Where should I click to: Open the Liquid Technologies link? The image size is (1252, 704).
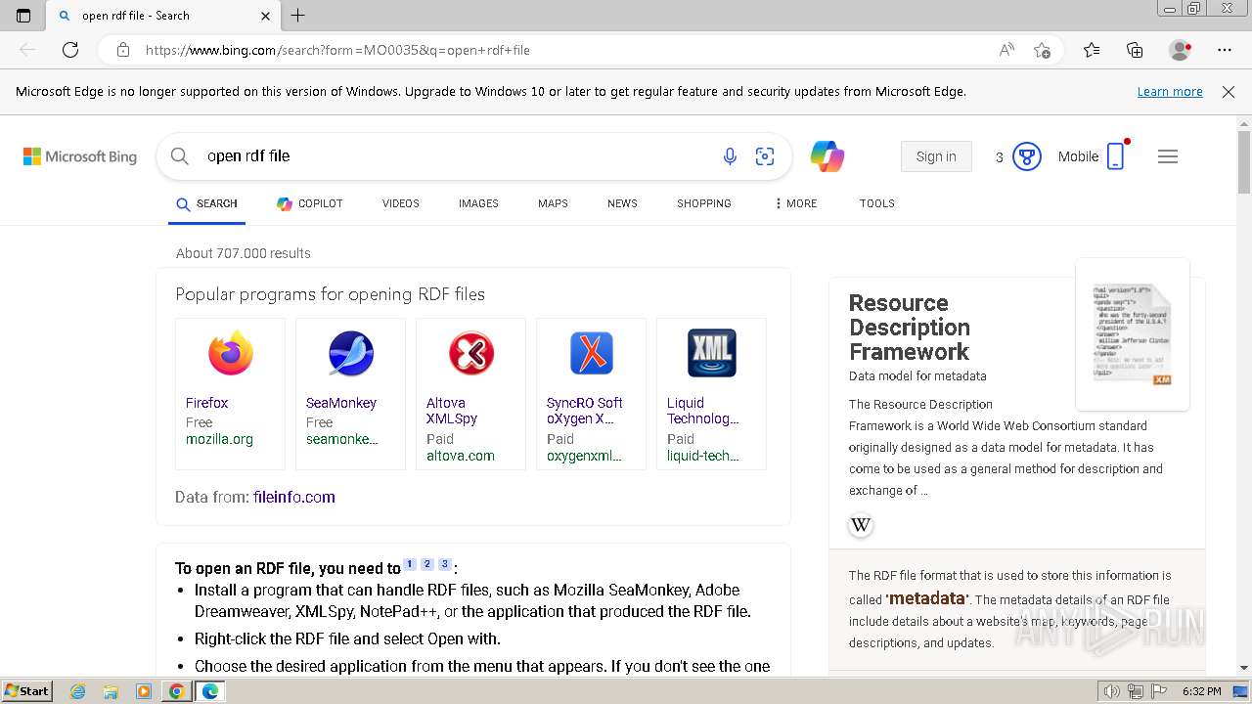703,411
